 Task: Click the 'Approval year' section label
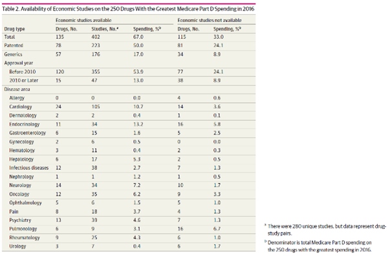click(x=19, y=63)
